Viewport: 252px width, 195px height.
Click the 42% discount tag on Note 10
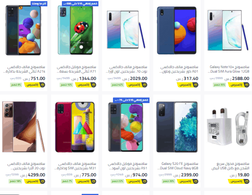click(117, 85)
